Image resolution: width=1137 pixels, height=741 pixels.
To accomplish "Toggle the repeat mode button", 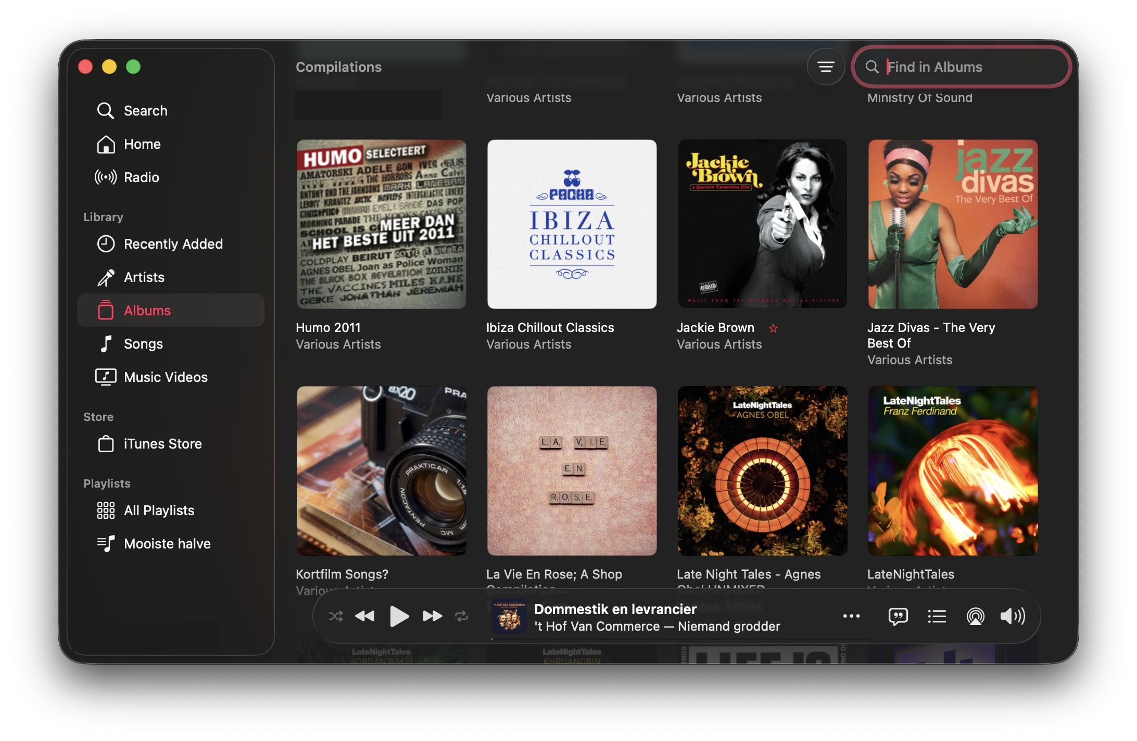I will (462, 617).
